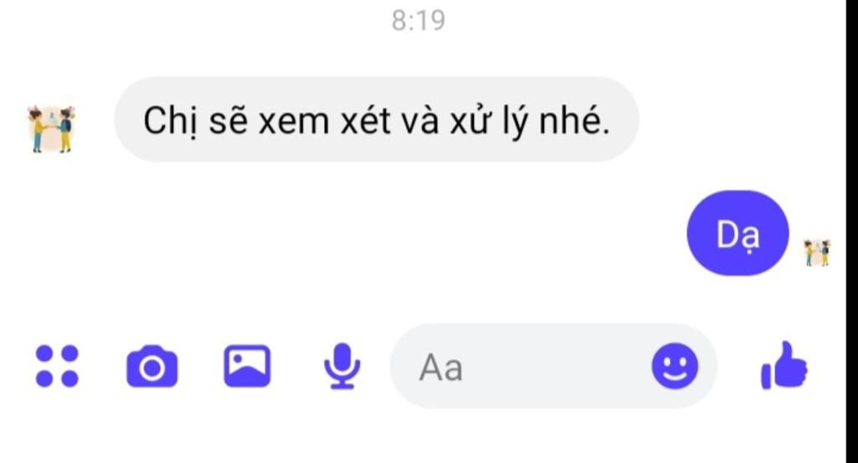
Task: Select the sender's avatar next to the message
Action: click(51, 128)
